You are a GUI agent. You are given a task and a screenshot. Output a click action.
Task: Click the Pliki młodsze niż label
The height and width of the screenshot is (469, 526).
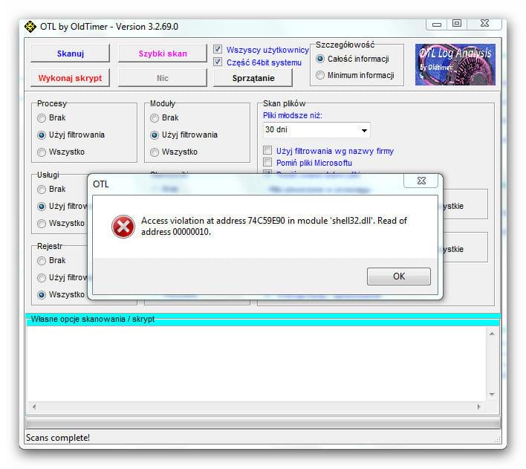click(292, 115)
